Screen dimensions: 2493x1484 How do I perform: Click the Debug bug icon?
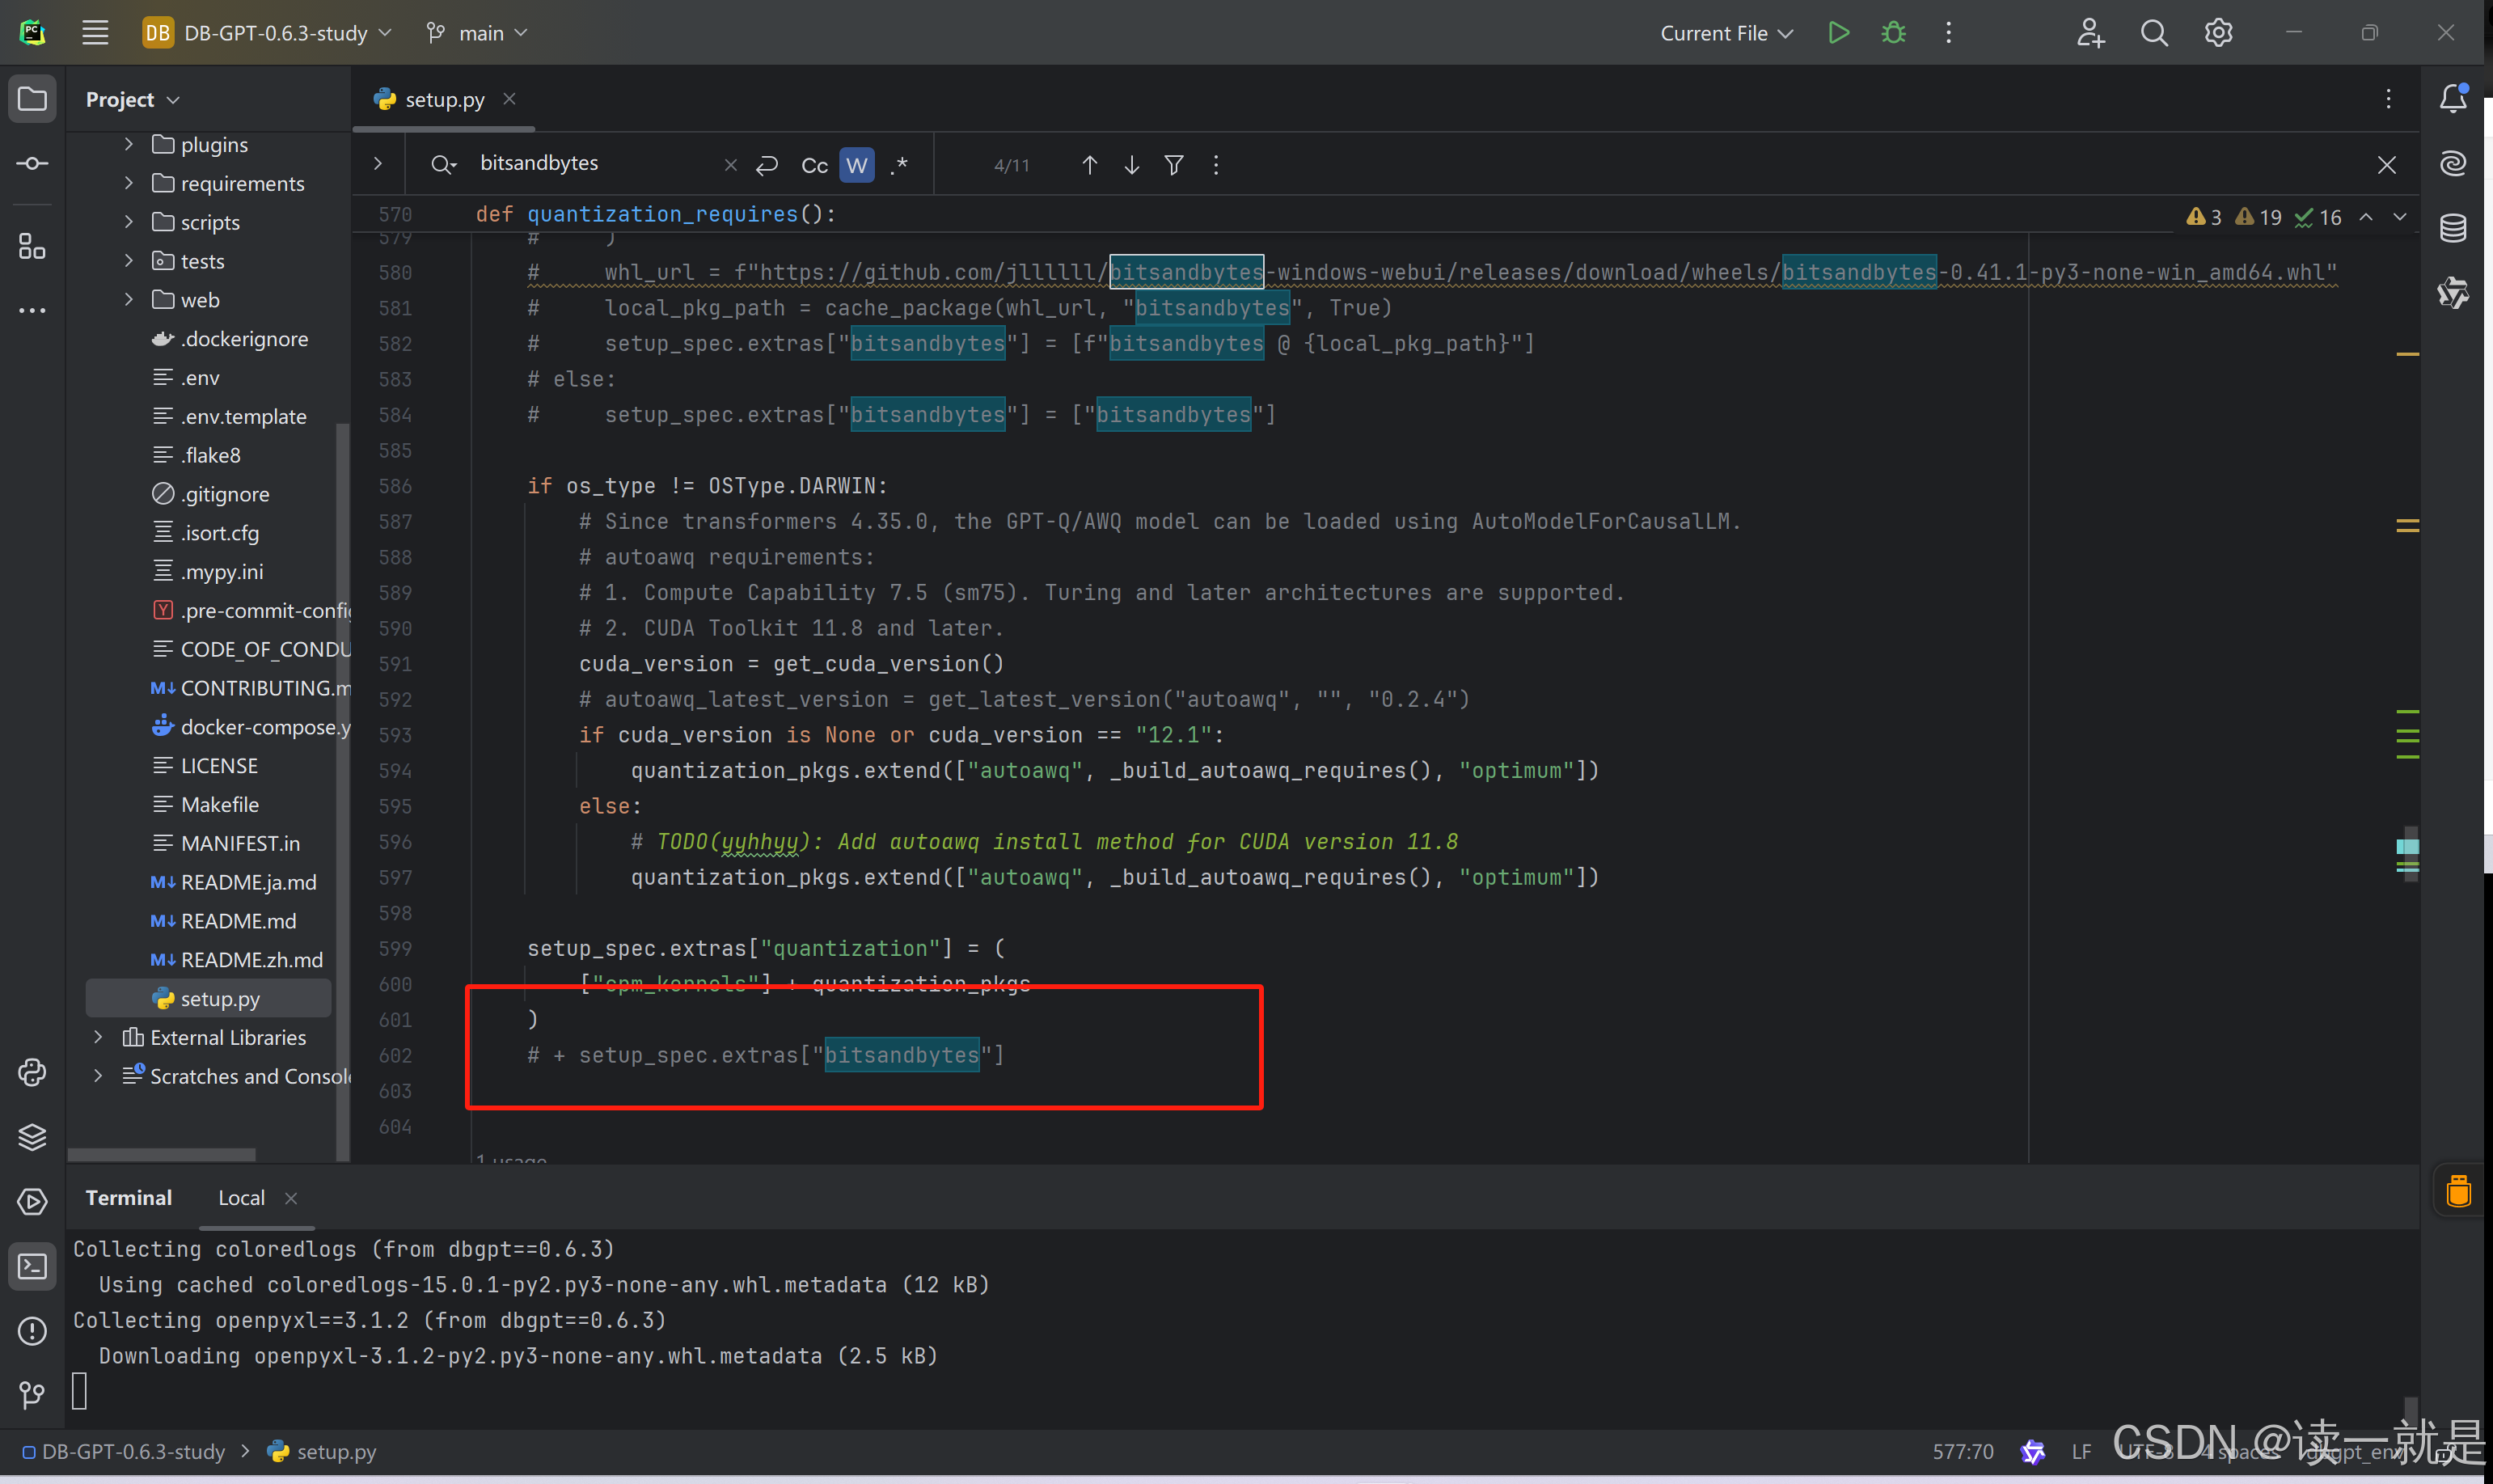coord(1893,33)
